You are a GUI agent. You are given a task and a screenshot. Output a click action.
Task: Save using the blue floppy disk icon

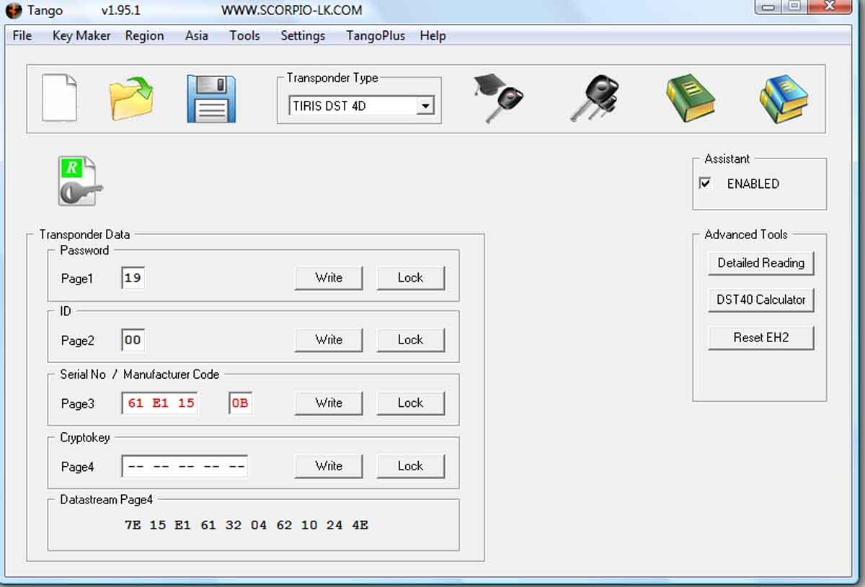tap(211, 99)
